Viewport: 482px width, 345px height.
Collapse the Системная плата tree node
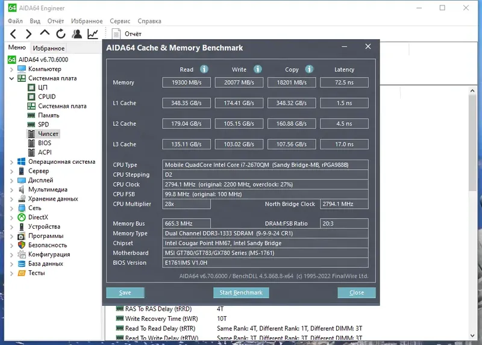(11, 78)
